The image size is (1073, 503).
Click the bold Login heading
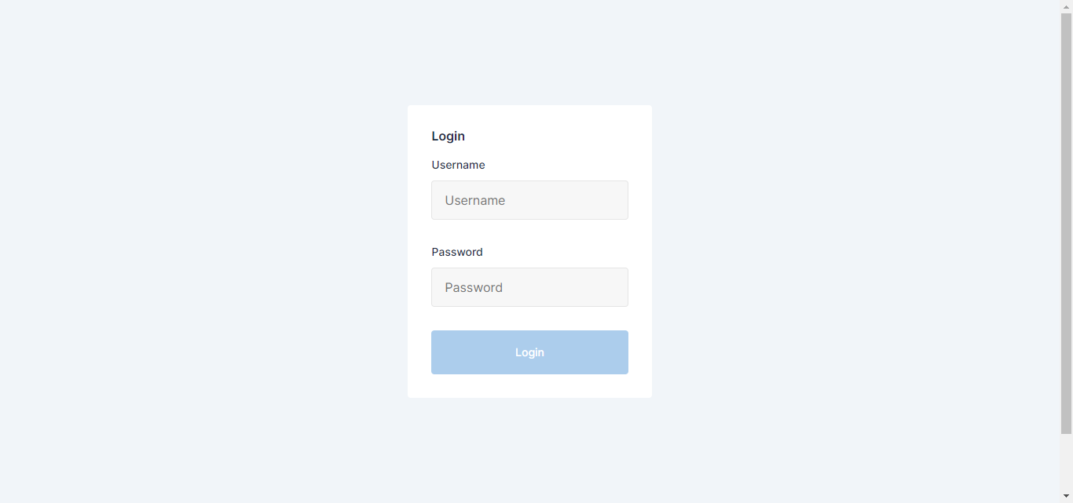tap(448, 137)
